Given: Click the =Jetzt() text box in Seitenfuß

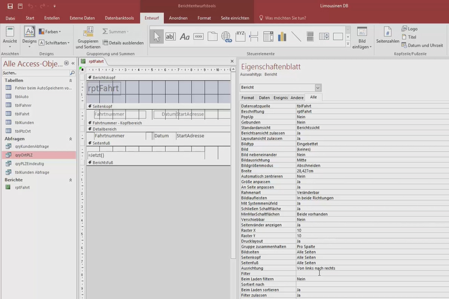Looking at the screenshot, I should 146,155.
